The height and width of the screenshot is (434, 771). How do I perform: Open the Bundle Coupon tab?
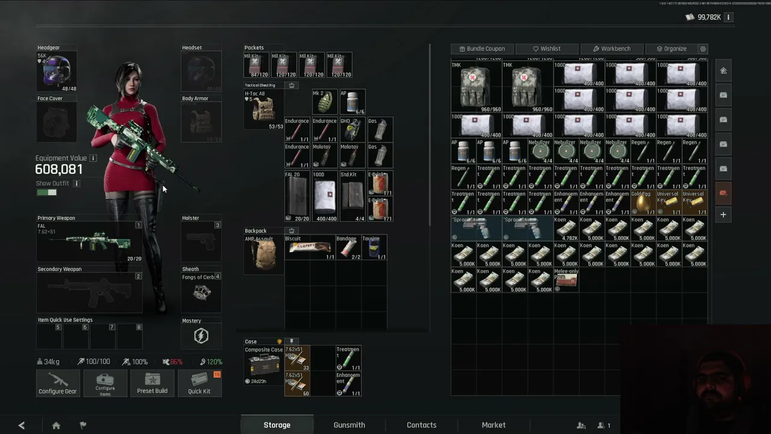[x=482, y=49]
